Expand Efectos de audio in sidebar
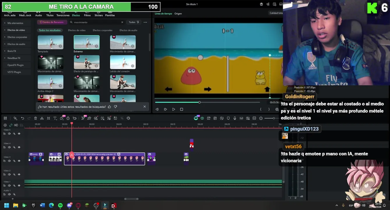 click(x=5, y=44)
